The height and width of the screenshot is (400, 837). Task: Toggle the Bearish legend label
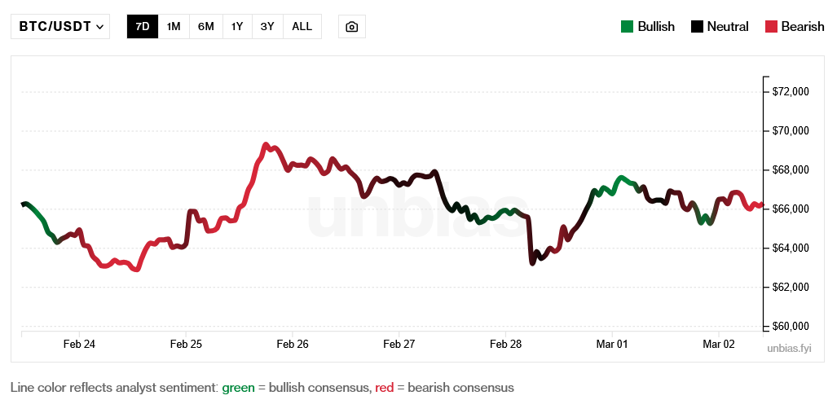tap(803, 26)
